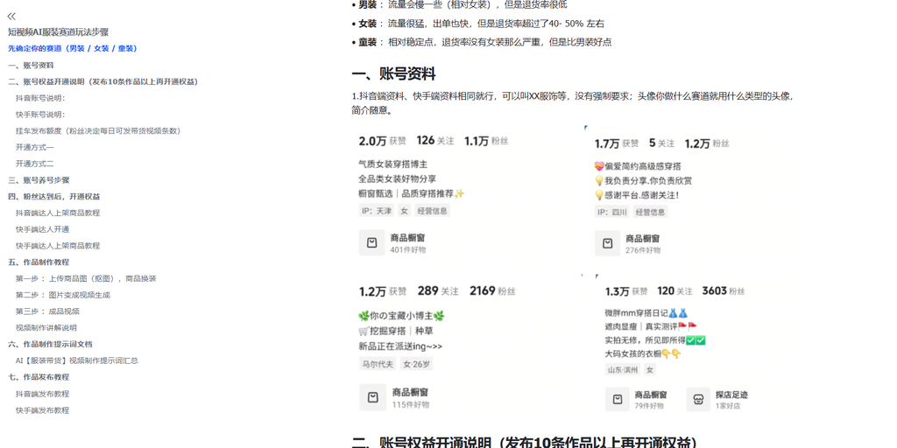This screenshot has width=897, height=448.
Task: Click the 3603 粉丝 count
Action: coord(724,290)
